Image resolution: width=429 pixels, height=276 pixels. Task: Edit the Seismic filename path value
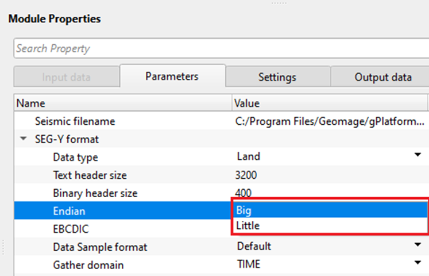(x=330, y=121)
